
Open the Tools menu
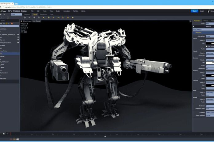(45, 11)
